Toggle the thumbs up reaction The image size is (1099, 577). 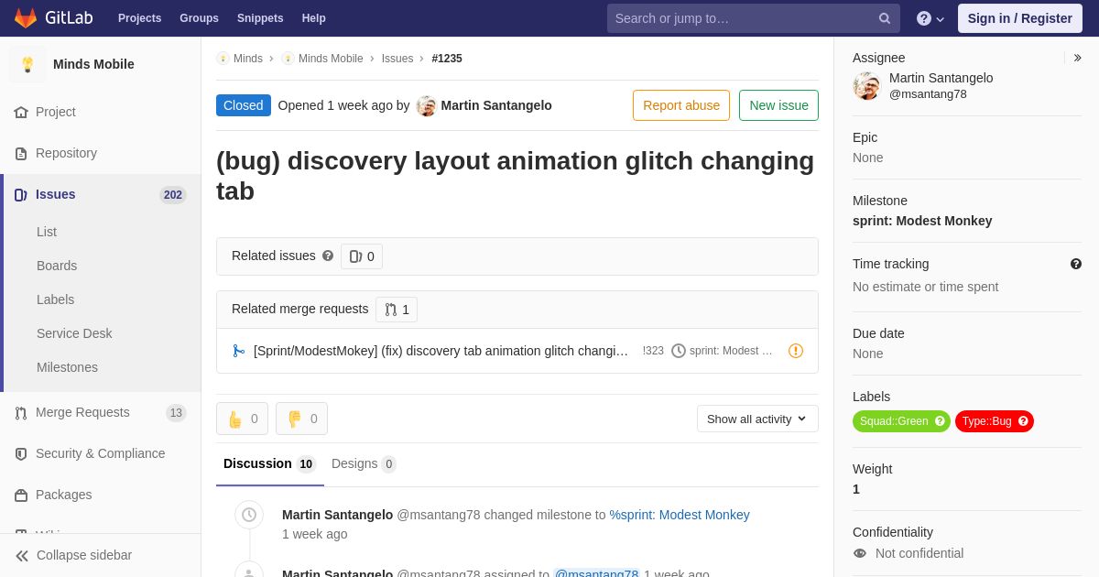pyautogui.click(x=242, y=419)
